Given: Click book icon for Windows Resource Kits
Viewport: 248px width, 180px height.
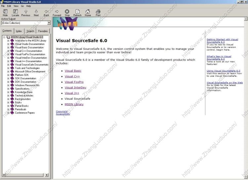Looking at the screenshot, I should pos(12,85).
